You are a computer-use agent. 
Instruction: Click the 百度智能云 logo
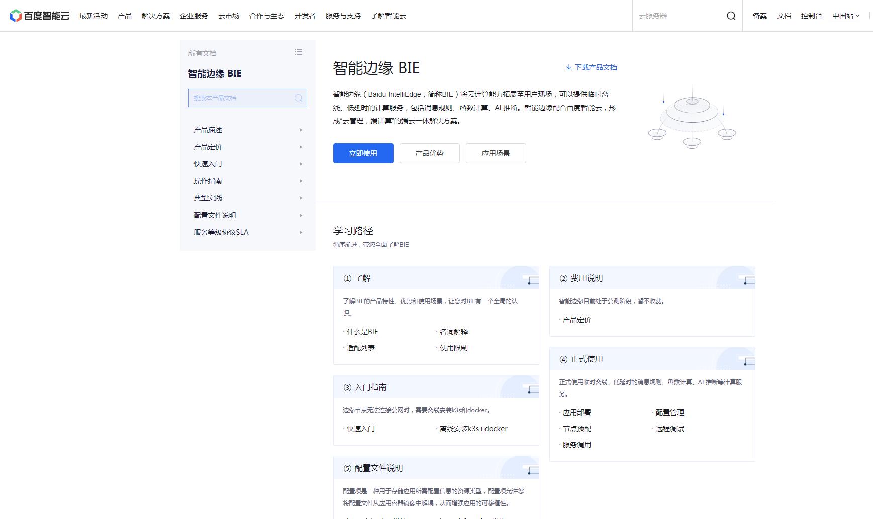click(x=38, y=15)
